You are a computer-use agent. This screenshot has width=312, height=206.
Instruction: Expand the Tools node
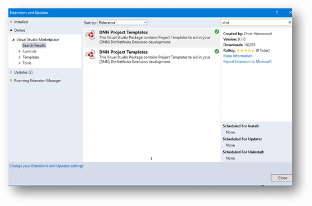[20, 63]
